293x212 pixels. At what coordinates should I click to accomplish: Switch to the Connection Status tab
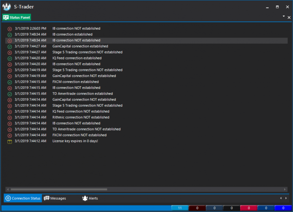pyautogui.click(x=23, y=198)
